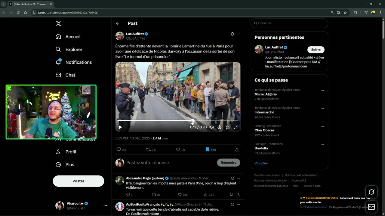Open Grok on AuBonTouiteFrançais reply

pyautogui.click(x=232, y=204)
